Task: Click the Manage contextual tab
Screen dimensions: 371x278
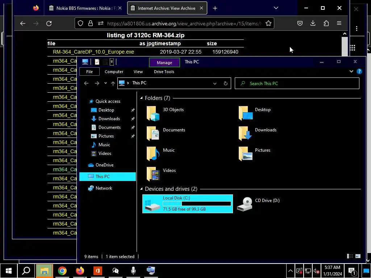Action: (164, 63)
